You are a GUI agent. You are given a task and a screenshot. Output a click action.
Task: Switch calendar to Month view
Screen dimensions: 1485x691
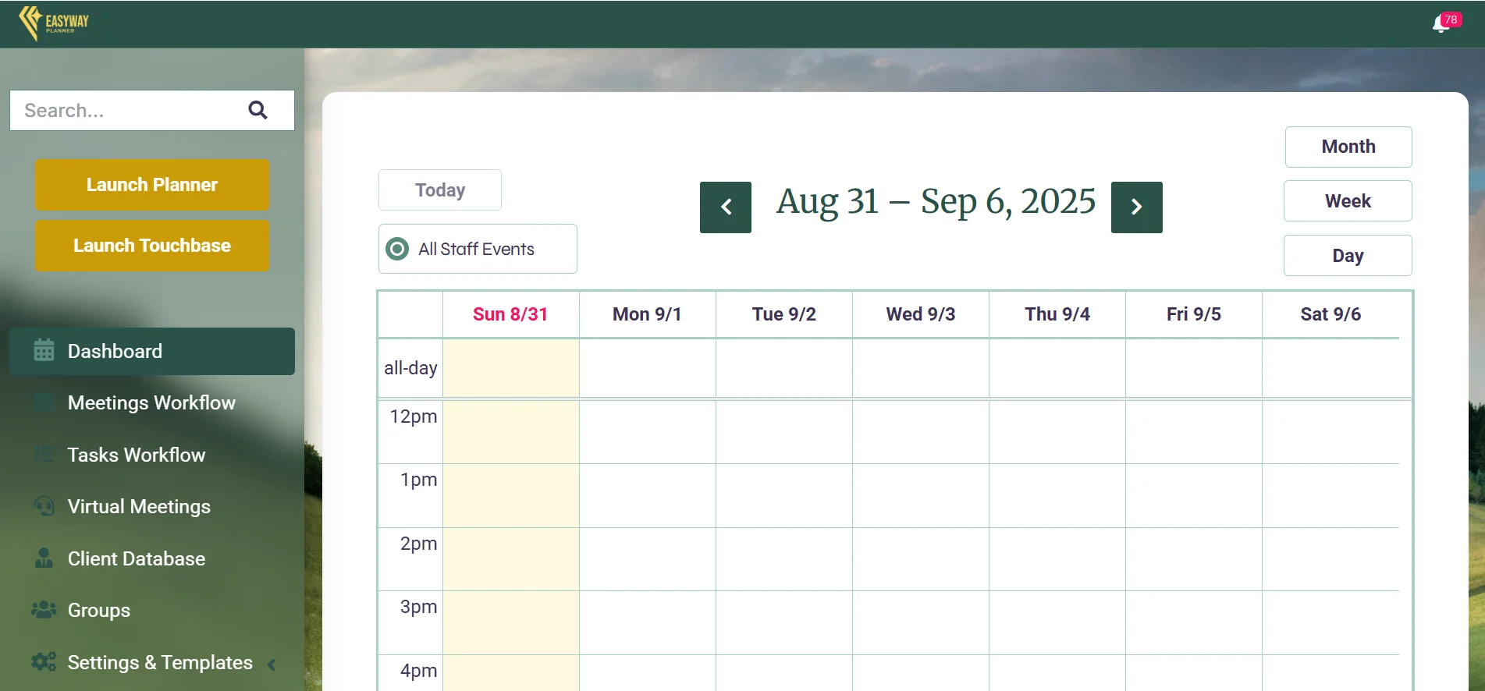1348,147
